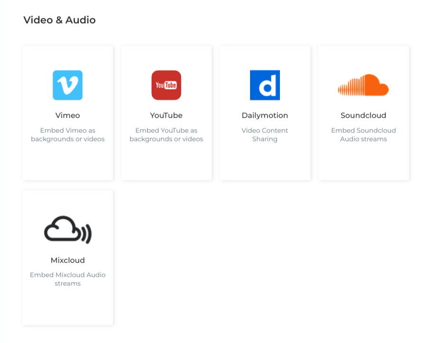Click the Vimeo logo icon

tap(68, 85)
